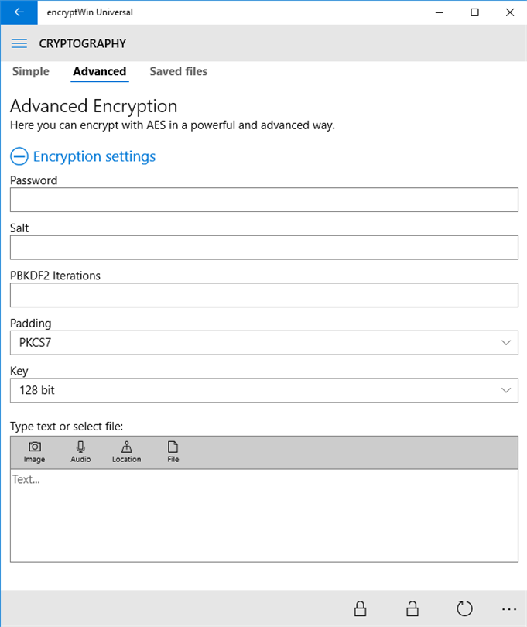Click the open lock decrypt icon
This screenshot has width=527, height=627.
[412, 608]
